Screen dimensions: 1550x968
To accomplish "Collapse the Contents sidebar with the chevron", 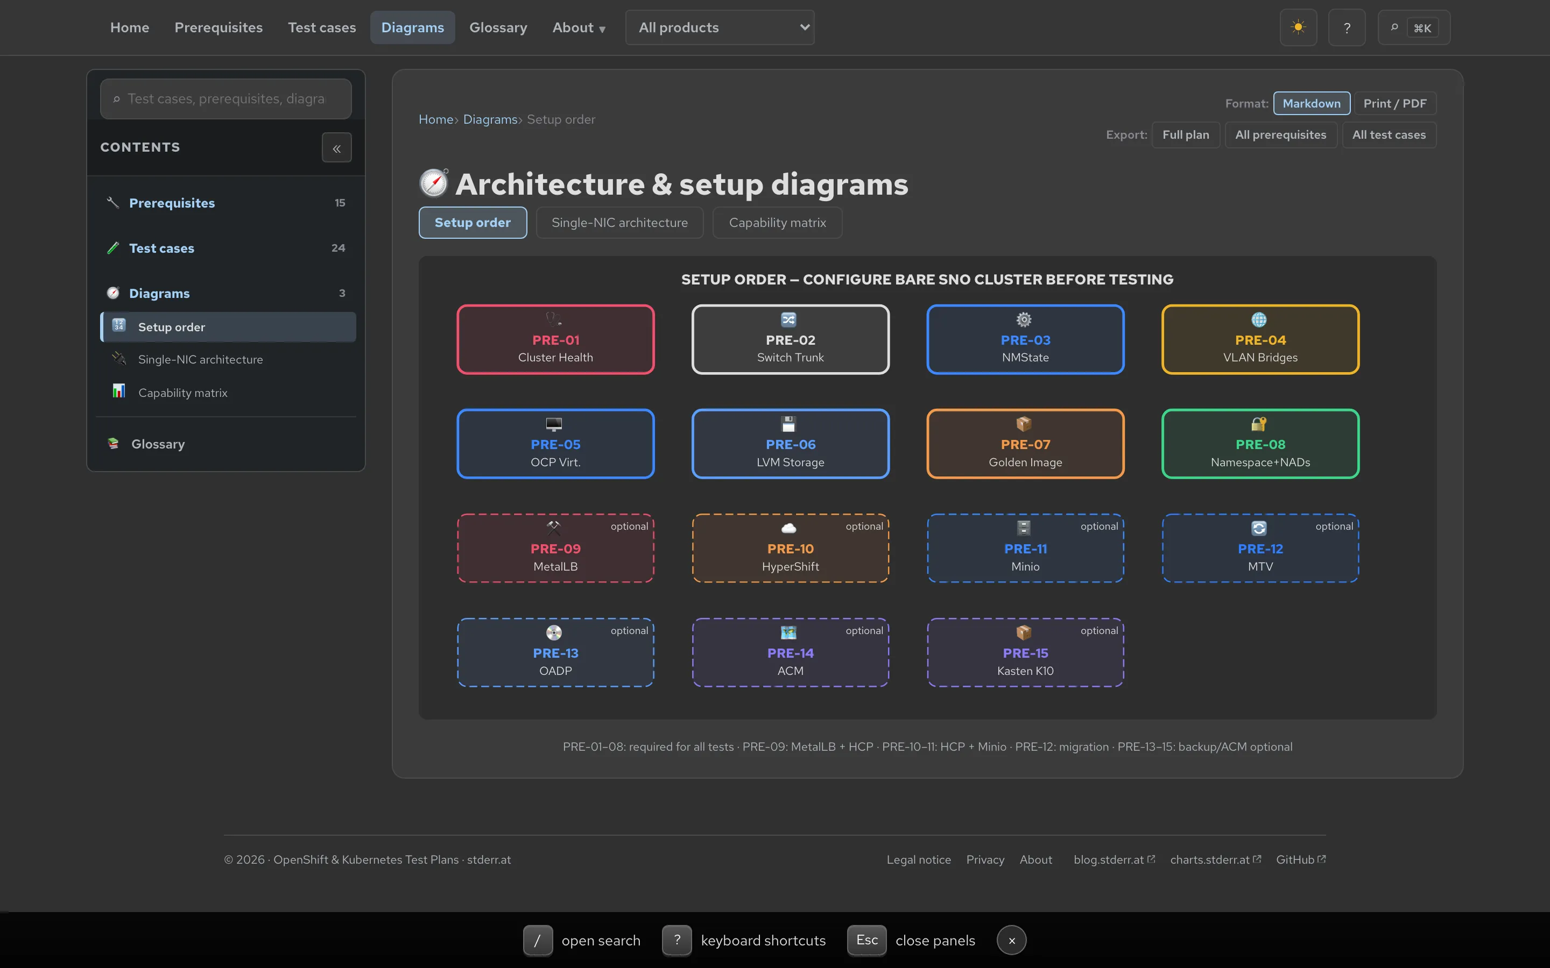I will coord(336,148).
